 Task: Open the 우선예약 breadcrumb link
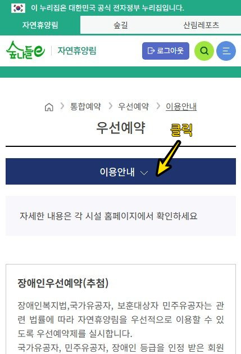pos(134,106)
